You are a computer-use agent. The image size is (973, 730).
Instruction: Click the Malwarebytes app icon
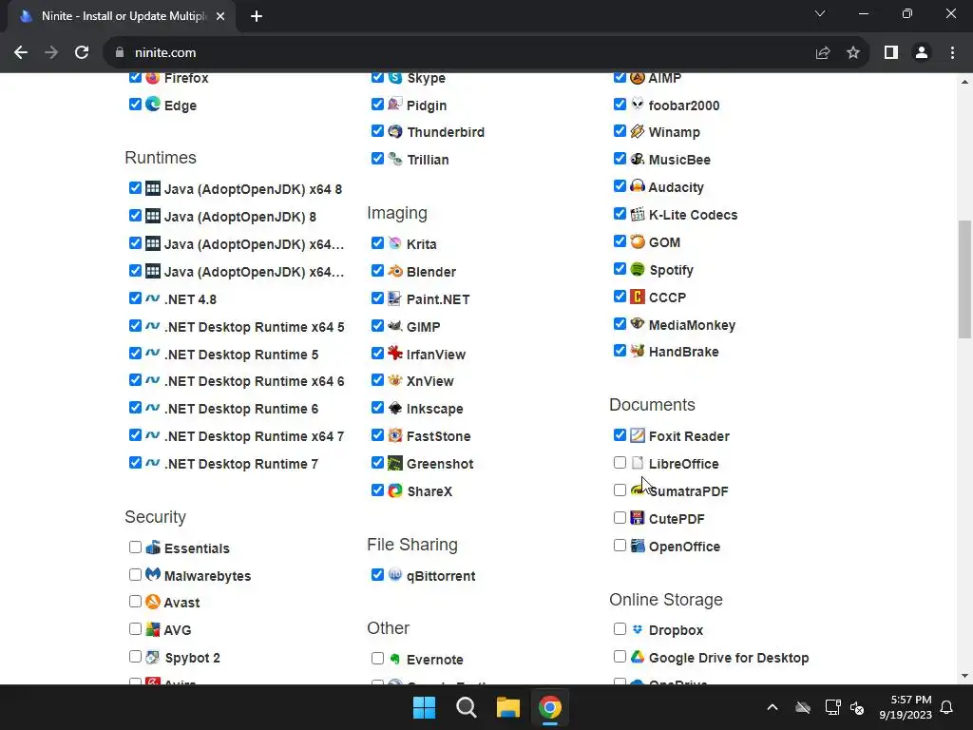(153, 575)
